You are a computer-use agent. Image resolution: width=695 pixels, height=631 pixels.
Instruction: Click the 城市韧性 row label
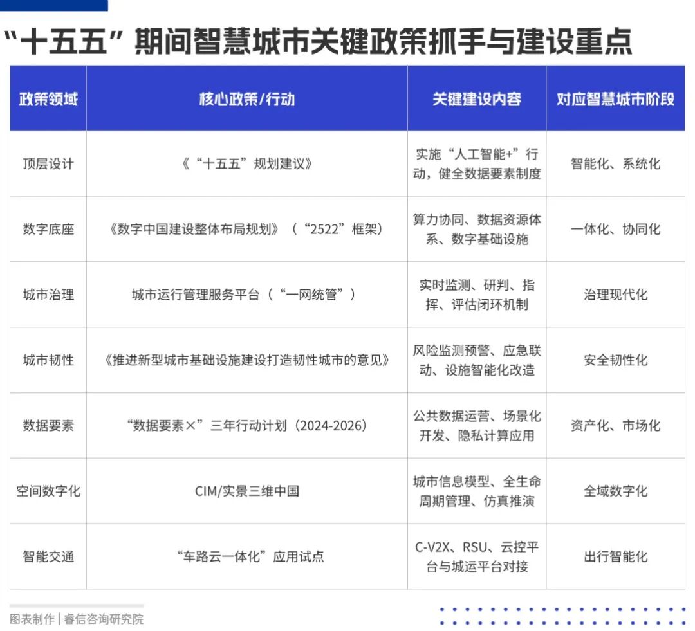pyautogui.click(x=48, y=360)
